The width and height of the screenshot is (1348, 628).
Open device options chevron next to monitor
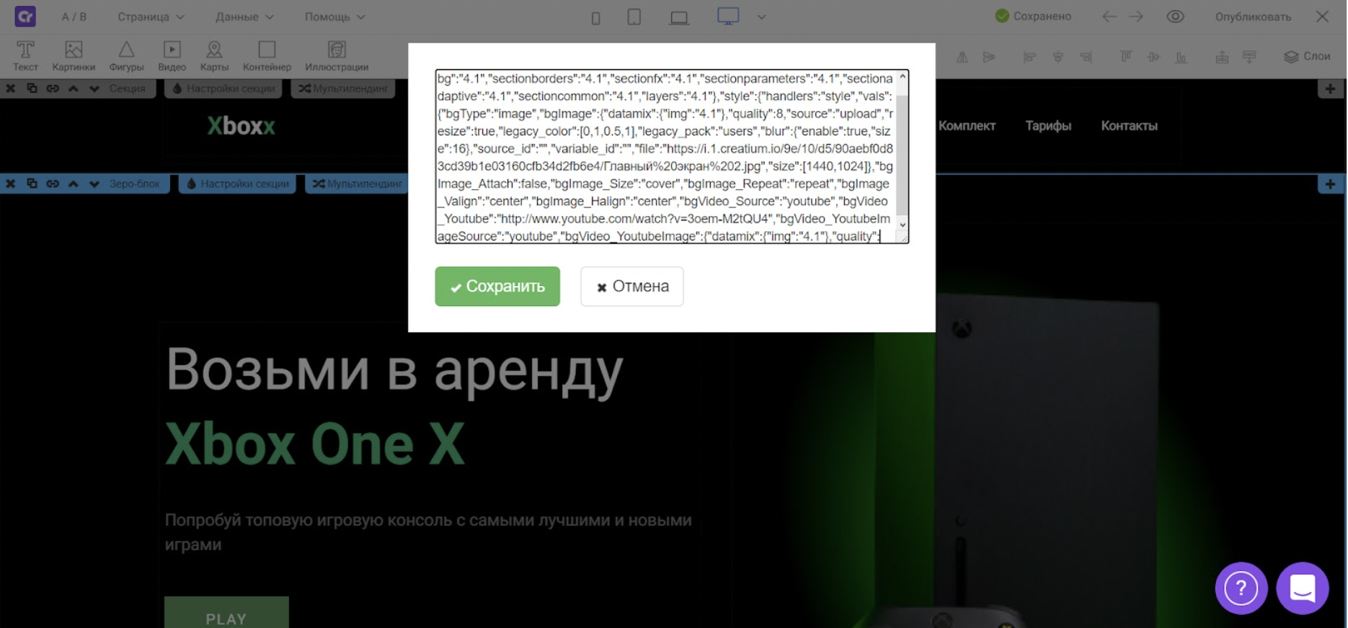[761, 17]
